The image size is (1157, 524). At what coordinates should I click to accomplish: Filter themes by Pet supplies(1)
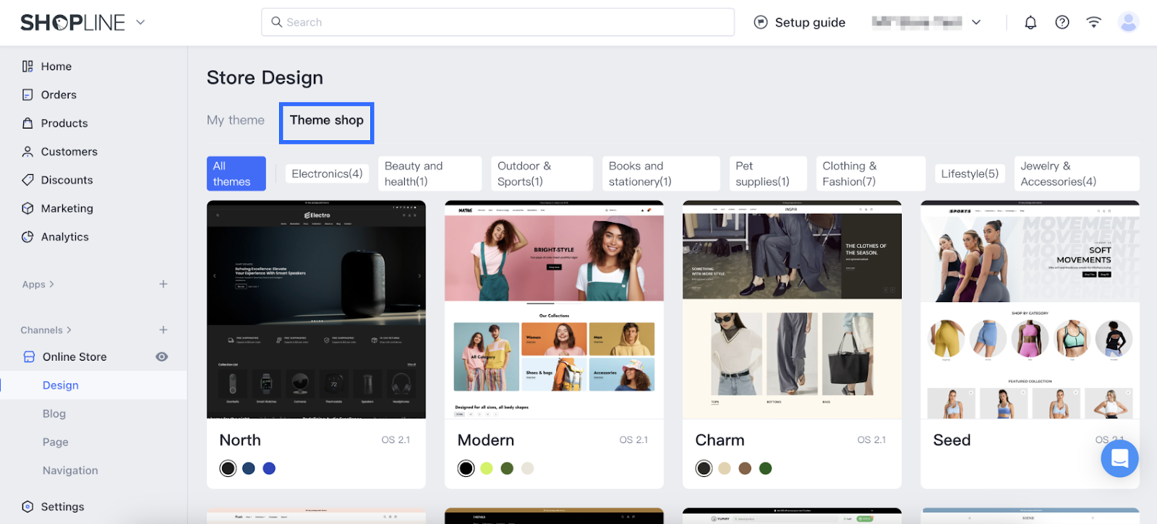[x=768, y=173]
